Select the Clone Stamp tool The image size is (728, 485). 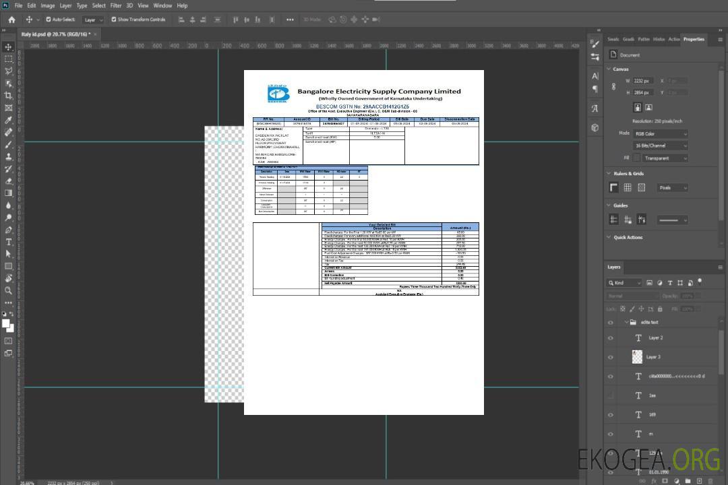click(8, 156)
